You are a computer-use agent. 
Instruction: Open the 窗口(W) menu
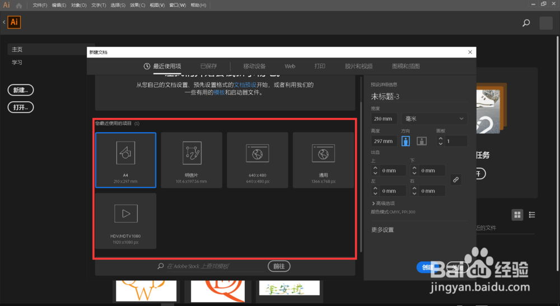178,6
